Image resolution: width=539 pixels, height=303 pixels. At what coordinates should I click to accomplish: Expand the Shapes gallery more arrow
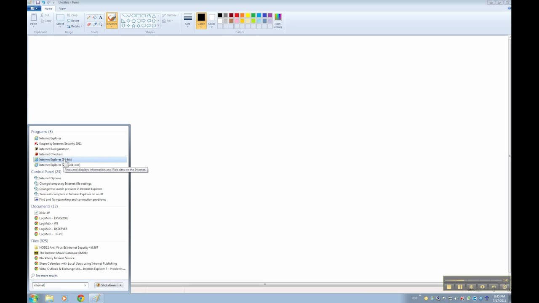point(158,26)
